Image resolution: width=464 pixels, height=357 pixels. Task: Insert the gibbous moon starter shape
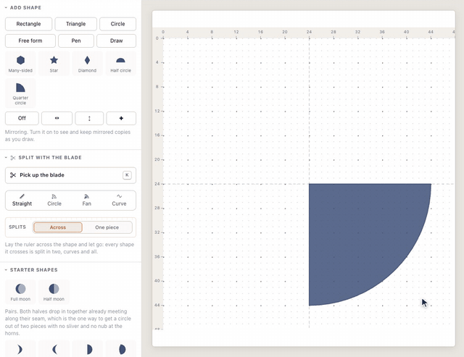coord(121,349)
